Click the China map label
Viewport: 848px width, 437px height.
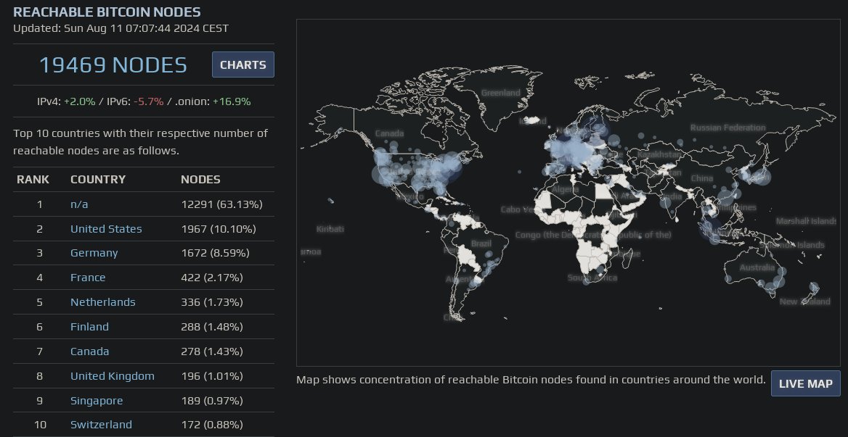coord(702,178)
